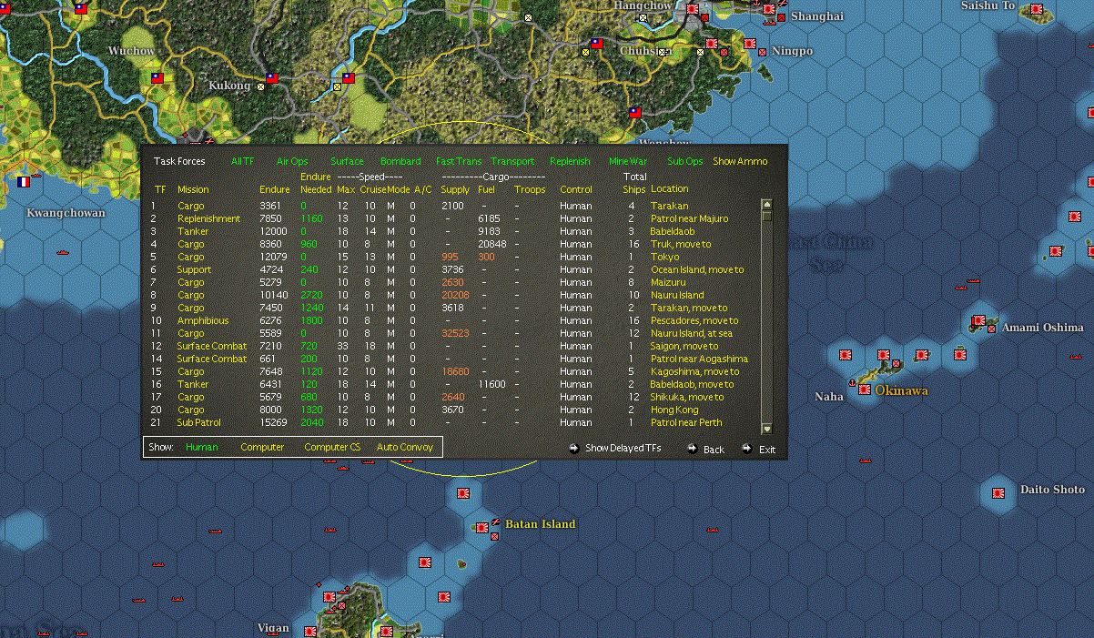The height and width of the screenshot is (638, 1094).
Task: Select the Chinese flag icon at Kukong
Action: [x=272, y=78]
